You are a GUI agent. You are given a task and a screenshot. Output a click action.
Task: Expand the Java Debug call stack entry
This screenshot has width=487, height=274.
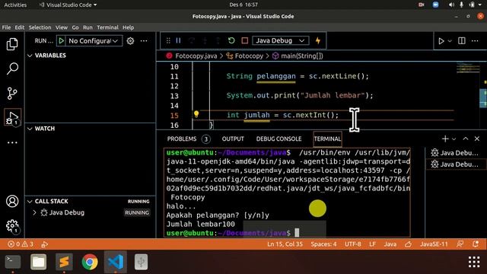tap(34, 212)
